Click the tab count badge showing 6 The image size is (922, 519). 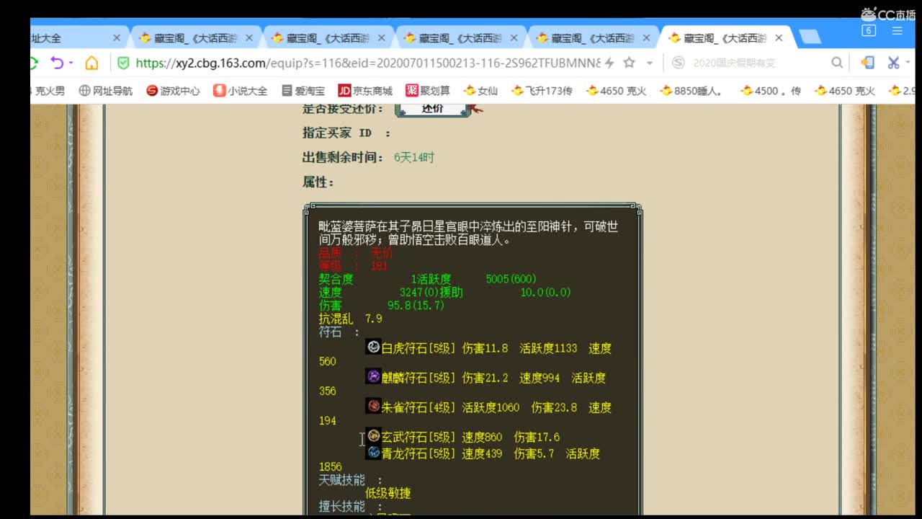tap(869, 30)
